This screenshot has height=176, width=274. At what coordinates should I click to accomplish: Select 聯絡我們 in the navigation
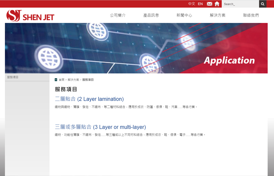pyautogui.click(x=251, y=15)
